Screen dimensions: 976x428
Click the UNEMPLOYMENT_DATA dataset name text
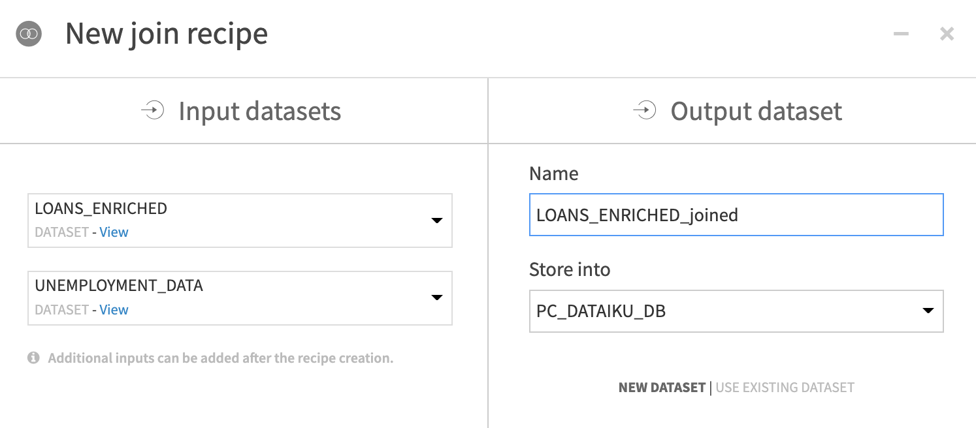[x=119, y=286]
